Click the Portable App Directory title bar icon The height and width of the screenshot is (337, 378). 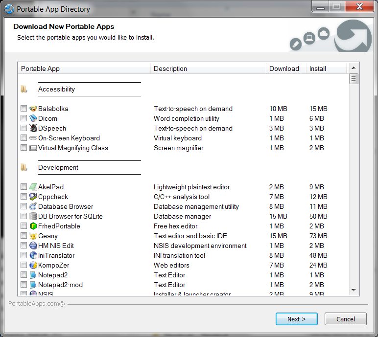[x=9, y=9]
